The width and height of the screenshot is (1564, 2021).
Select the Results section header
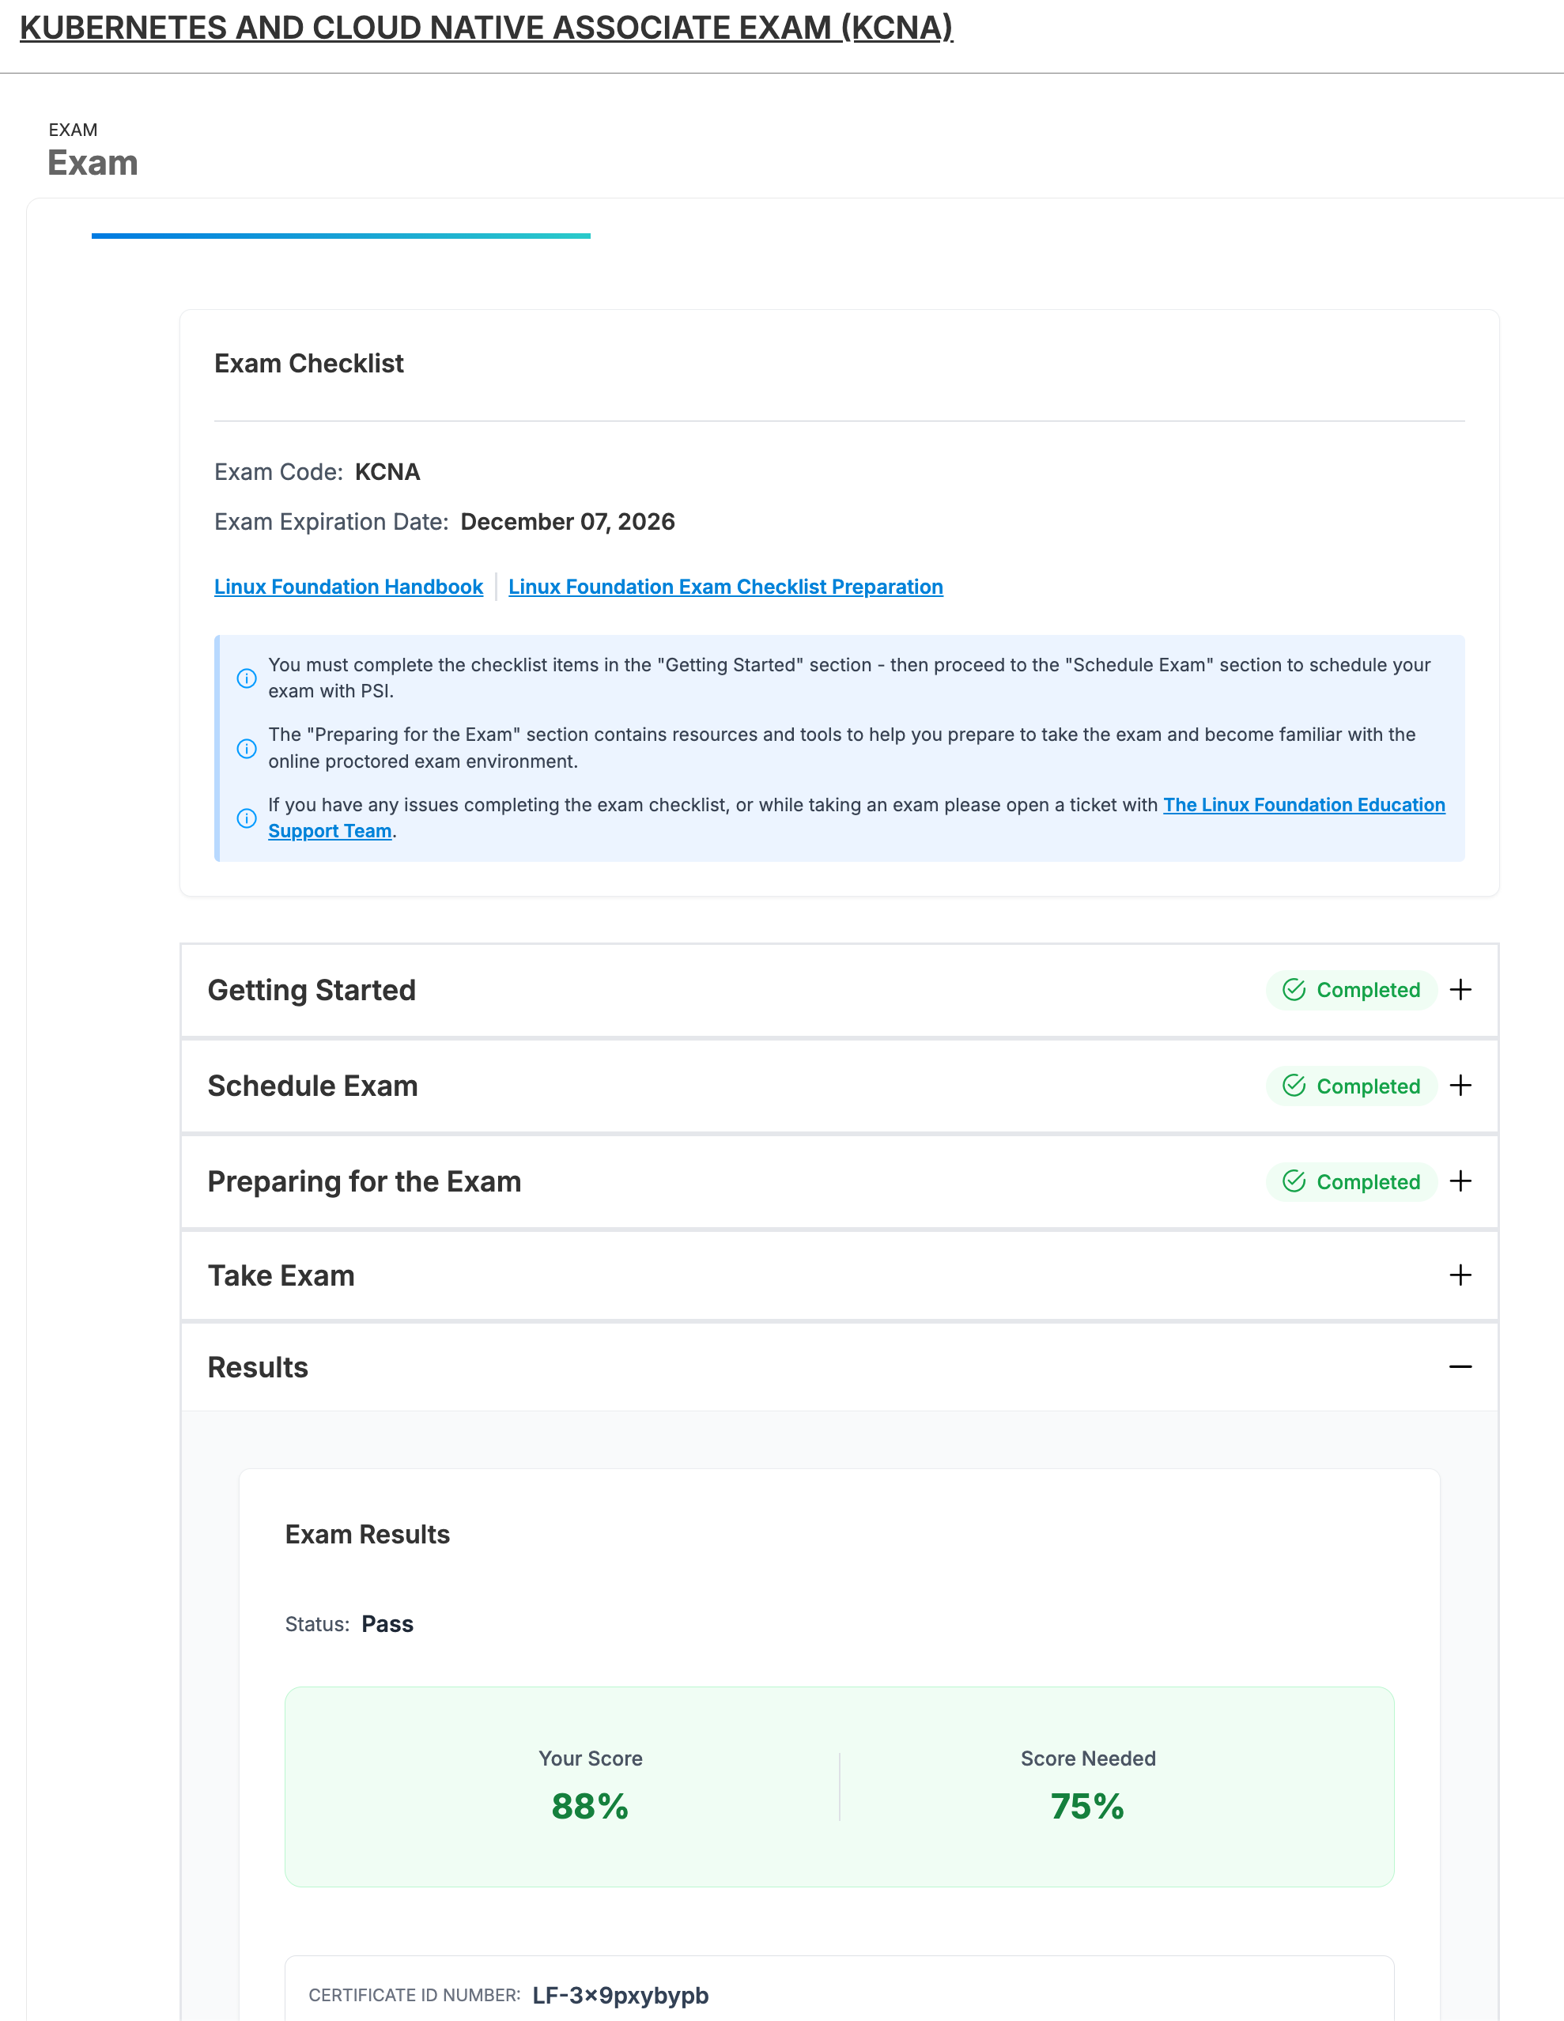click(x=259, y=1367)
